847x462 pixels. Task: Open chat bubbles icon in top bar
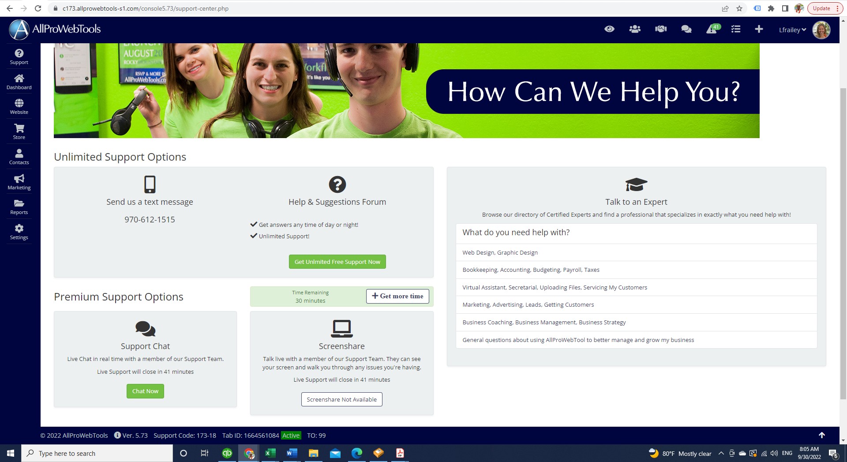[686, 29]
